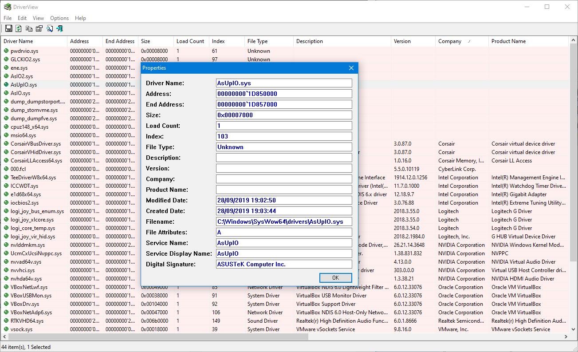Sort list by Driver Name column header
Screen dimensions: 578x352
(34, 41)
